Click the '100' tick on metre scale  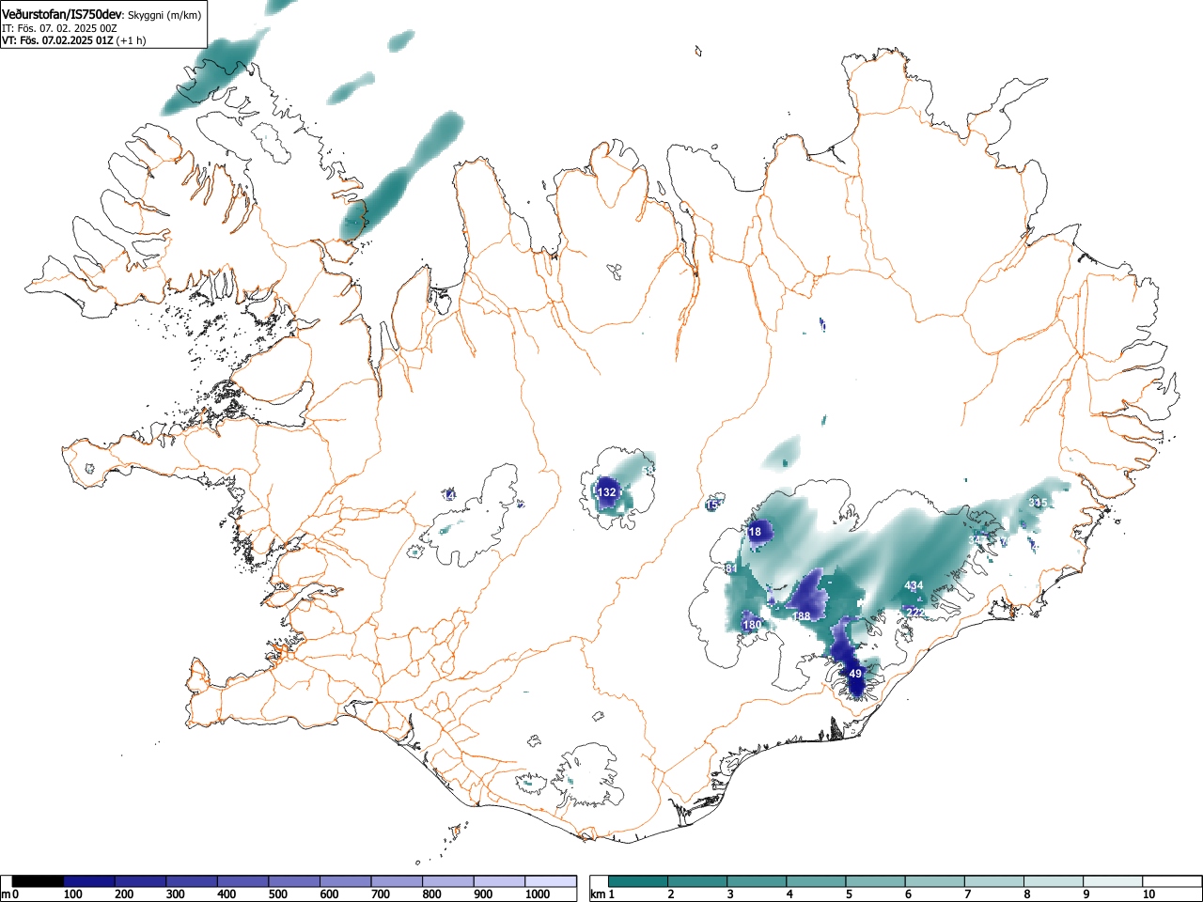coord(72,894)
